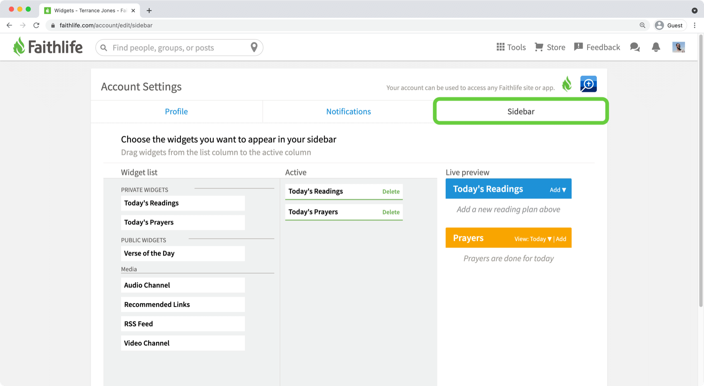Go back to the previous page in browser
This screenshot has width=704, height=386.
(x=9, y=25)
